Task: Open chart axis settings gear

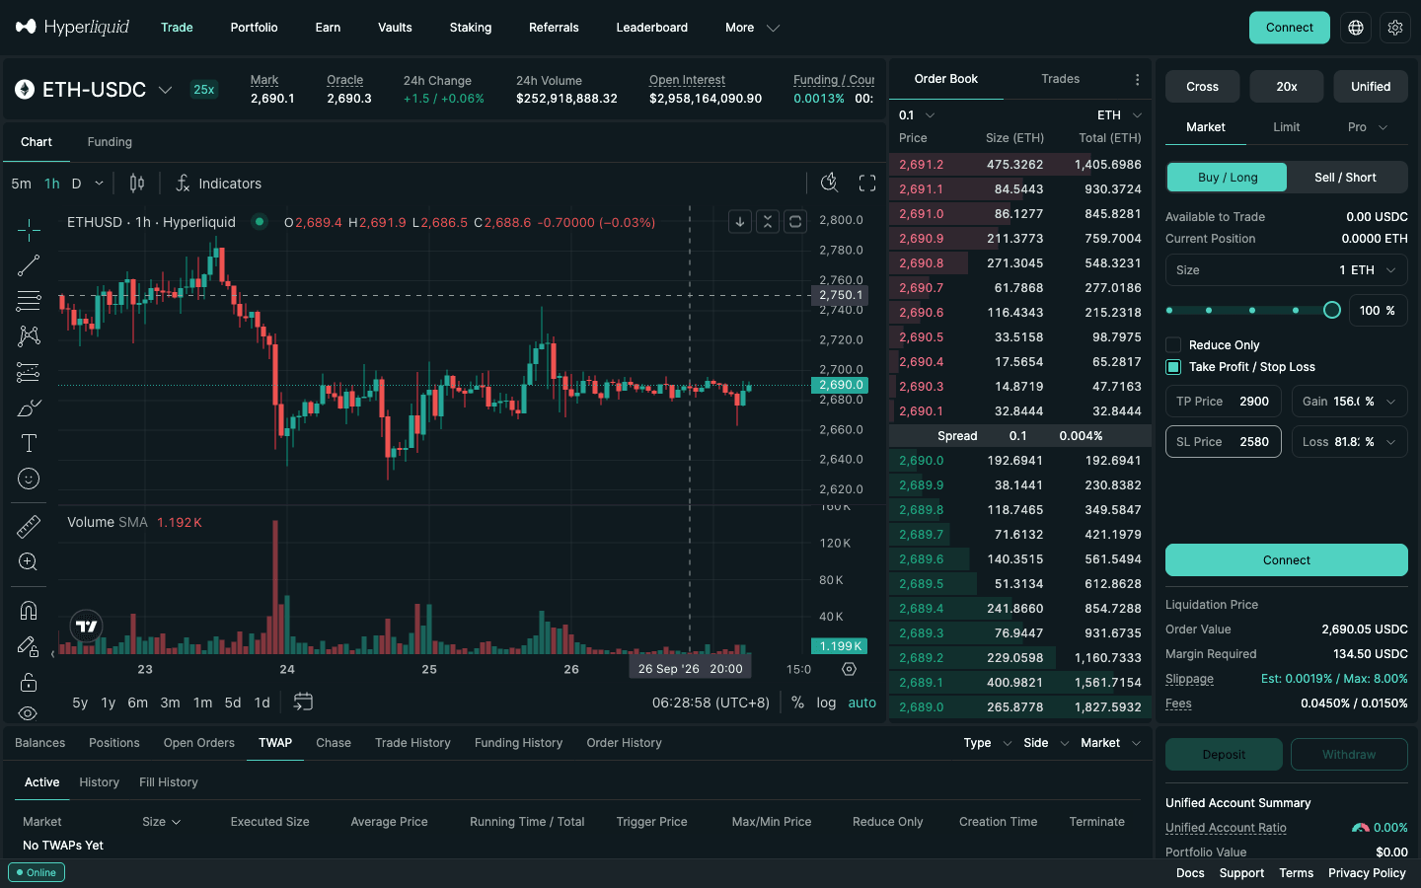Action: 849,669
